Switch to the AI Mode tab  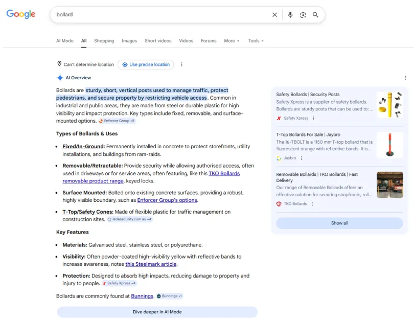(65, 41)
